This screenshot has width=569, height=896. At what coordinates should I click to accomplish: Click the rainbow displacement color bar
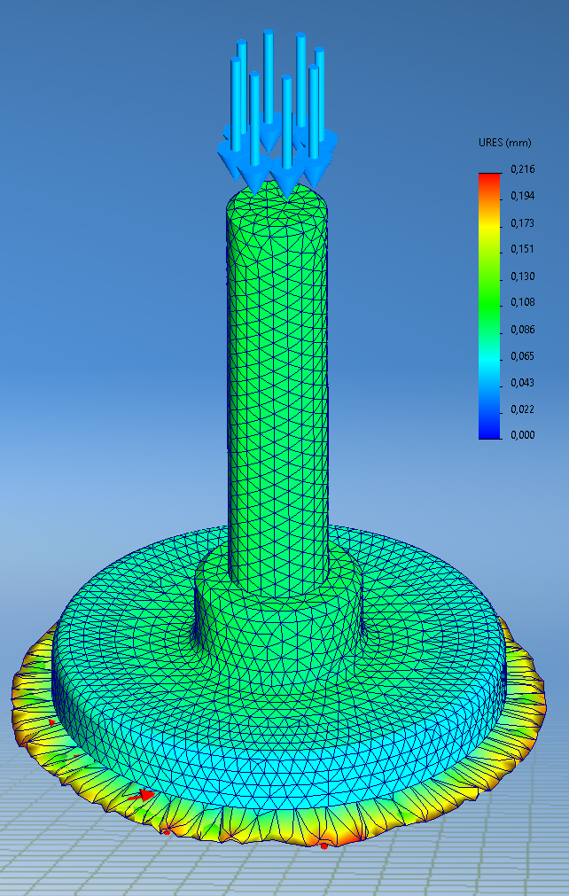[x=489, y=306]
